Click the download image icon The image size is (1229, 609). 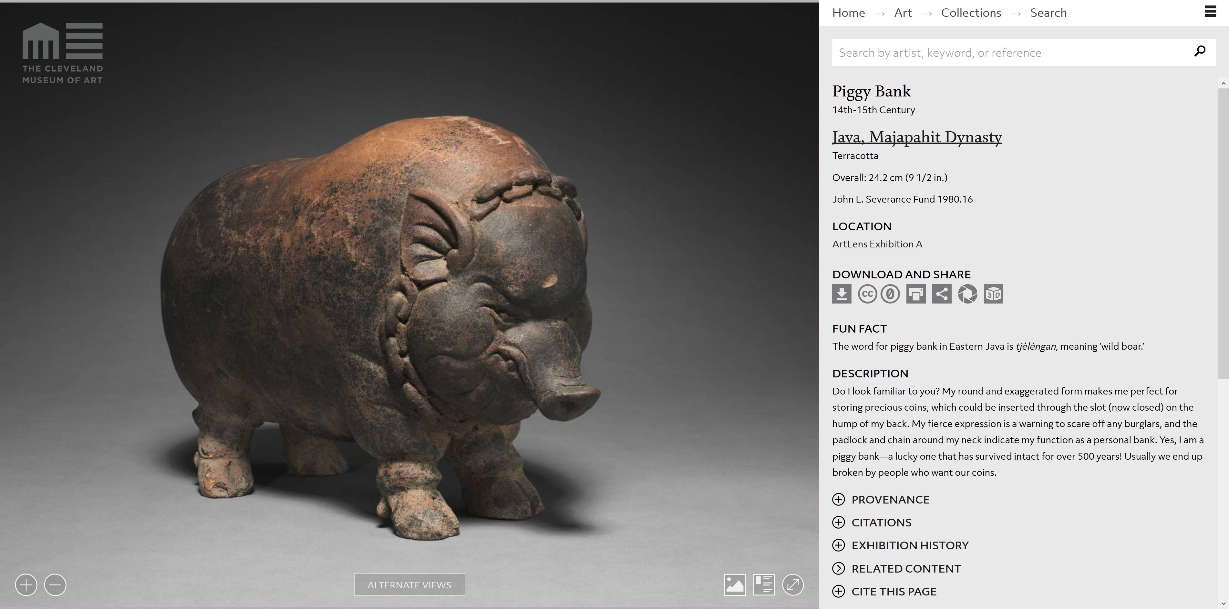pos(842,294)
